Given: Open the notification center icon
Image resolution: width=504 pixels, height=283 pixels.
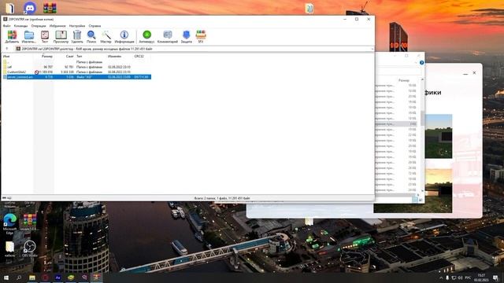Looking at the screenshot, I should point(495,277).
